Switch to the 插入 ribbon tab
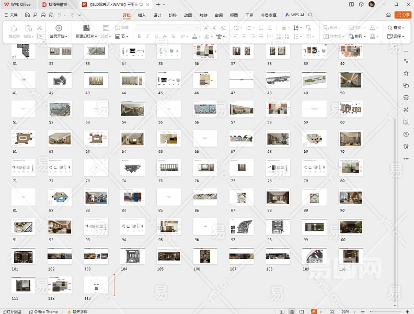Screen dimensions: 414x314 pyautogui.click(x=142, y=15)
